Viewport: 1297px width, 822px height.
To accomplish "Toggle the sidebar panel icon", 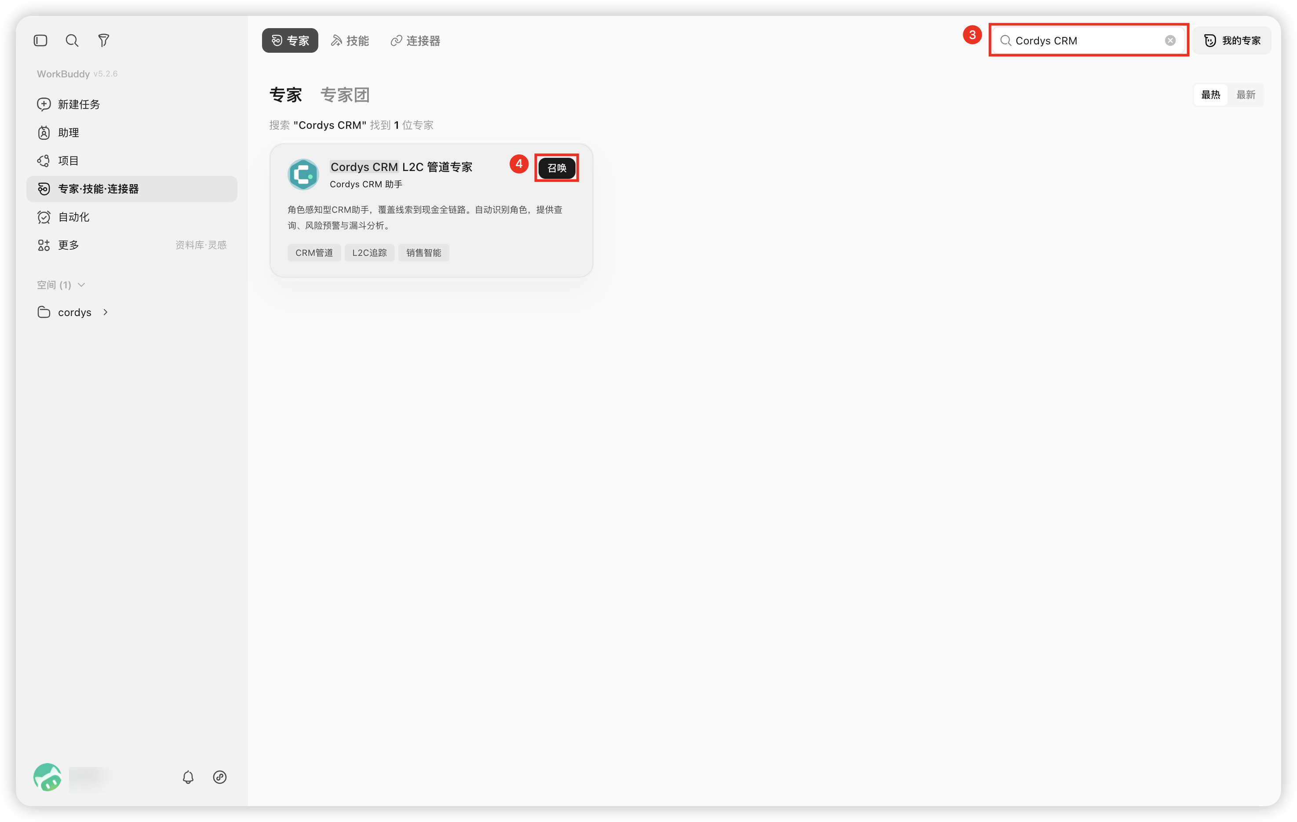I will click(40, 40).
